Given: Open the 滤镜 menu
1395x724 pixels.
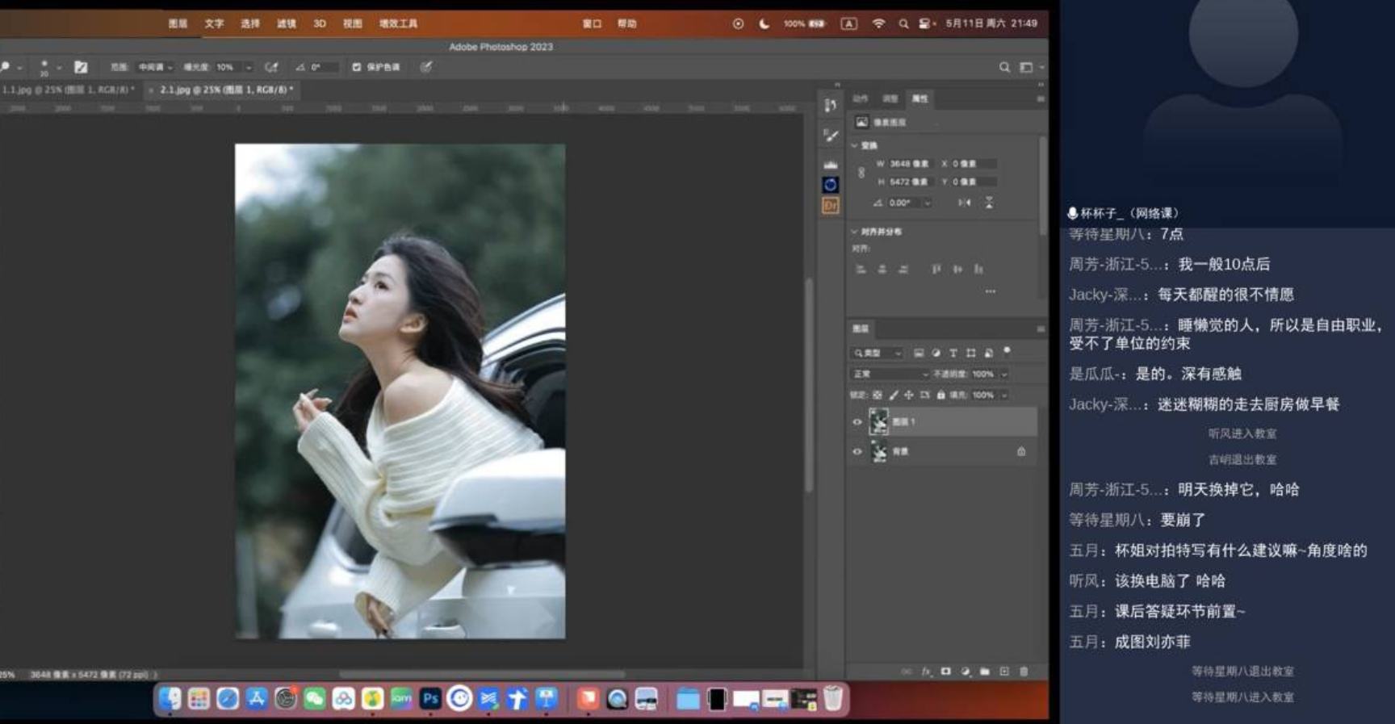Looking at the screenshot, I should click(287, 23).
